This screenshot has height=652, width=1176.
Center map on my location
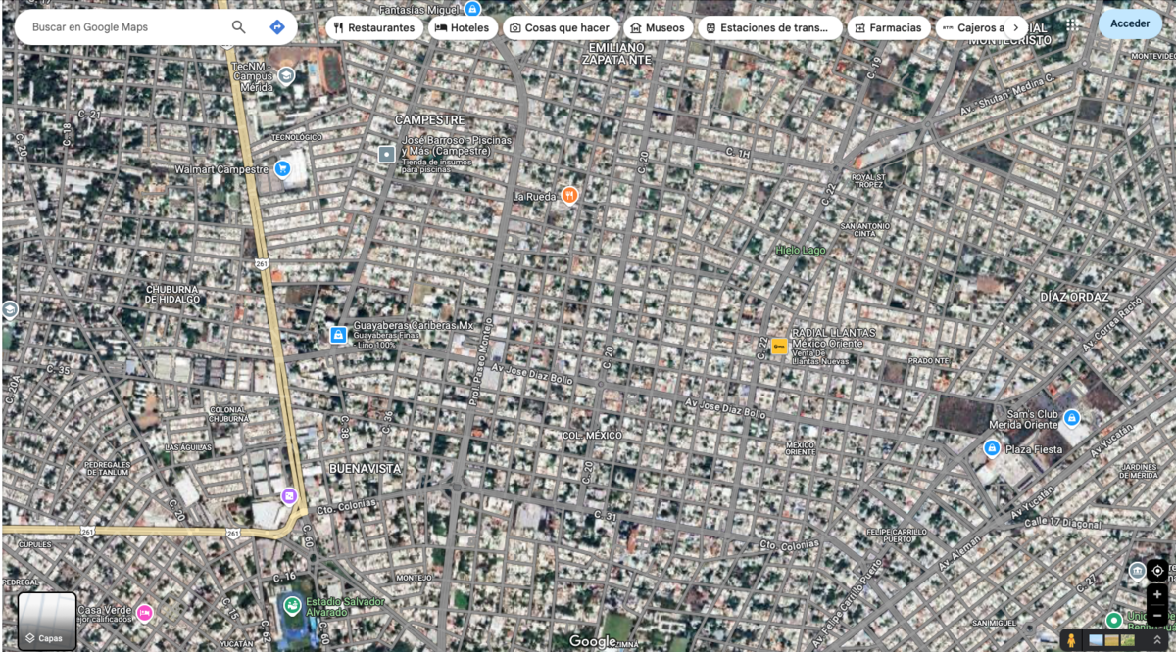1157,571
